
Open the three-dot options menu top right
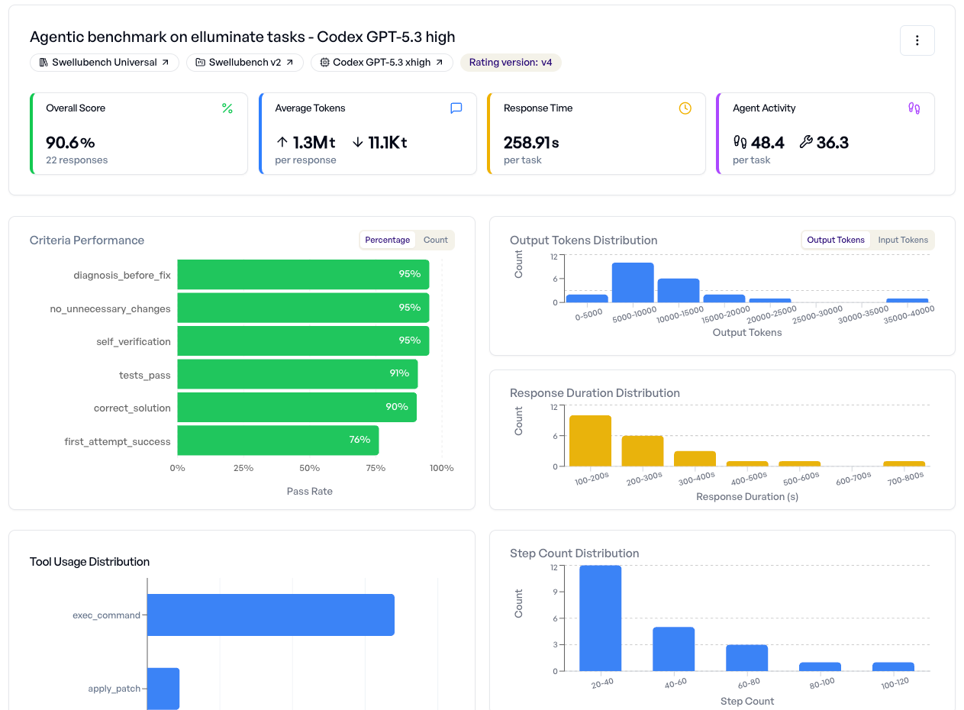pos(917,40)
